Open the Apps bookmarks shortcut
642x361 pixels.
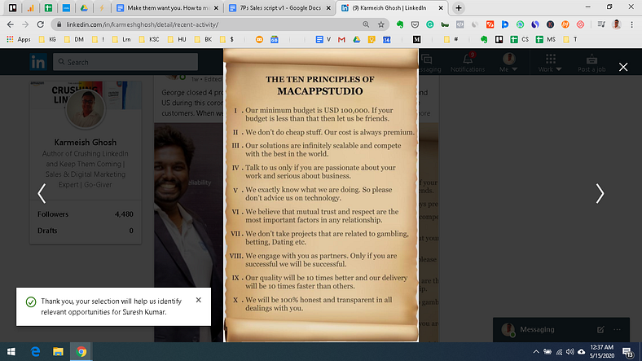(19, 39)
